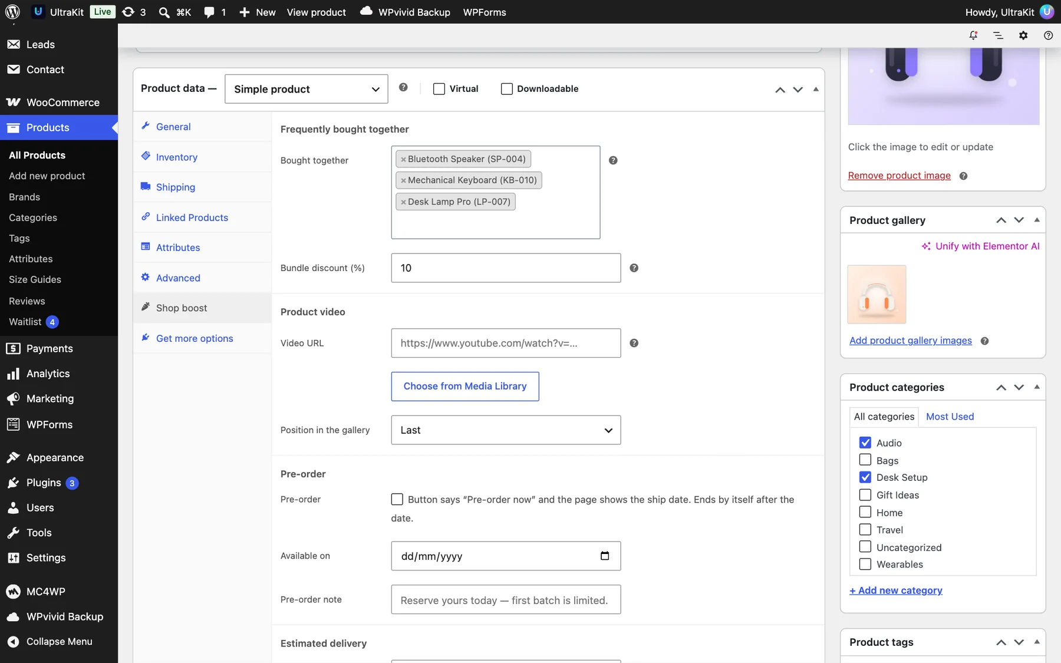Remove Bluetooth Speaker (SP-004) from bundle
This screenshot has height=663, width=1061.
[403, 159]
